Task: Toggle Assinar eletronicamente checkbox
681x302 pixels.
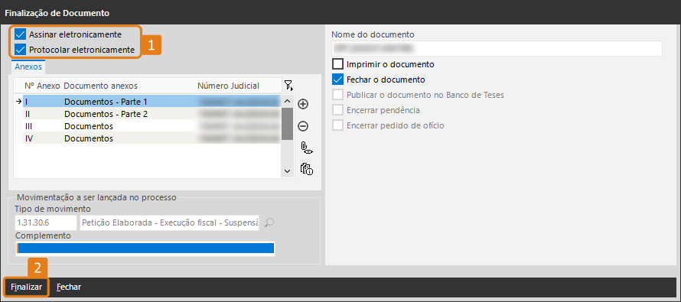Action: (x=21, y=34)
